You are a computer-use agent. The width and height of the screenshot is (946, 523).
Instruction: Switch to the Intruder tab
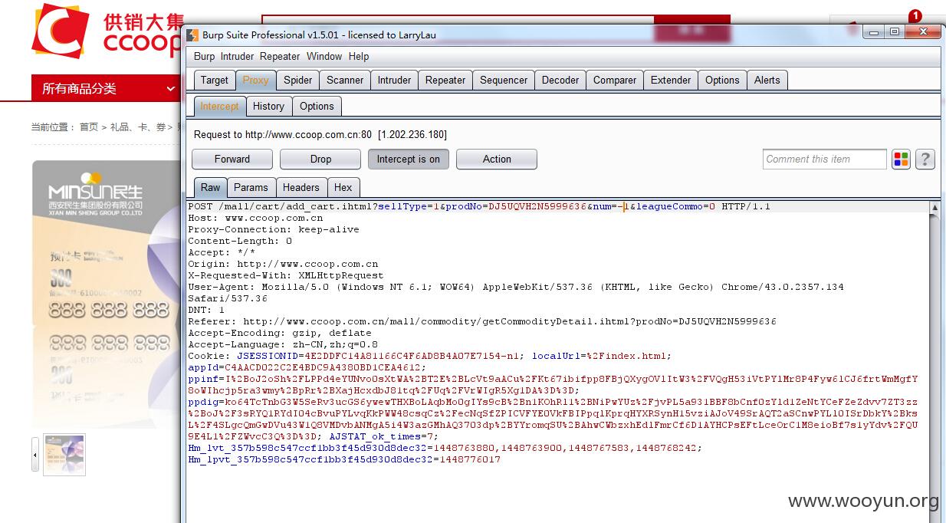[x=394, y=80]
